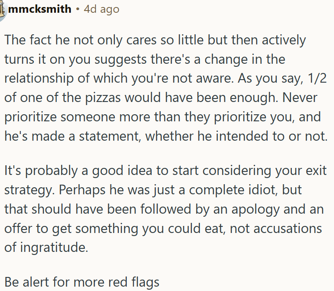Image resolution: width=334 pixels, height=291 pixels.
Task: Click the word "probably" starting the second paragraph
Action: 44,170
